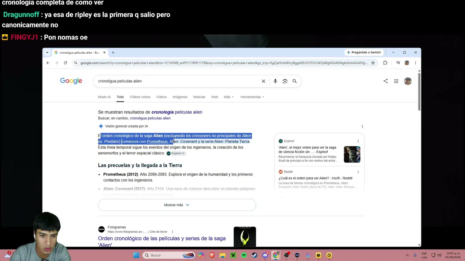Open the volume control in system tray

[x=439, y=255]
